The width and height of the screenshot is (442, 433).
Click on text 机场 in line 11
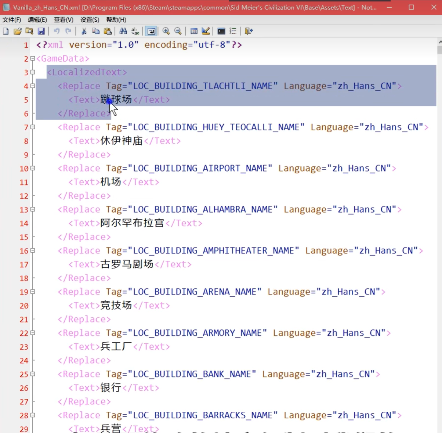coord(111,182)
